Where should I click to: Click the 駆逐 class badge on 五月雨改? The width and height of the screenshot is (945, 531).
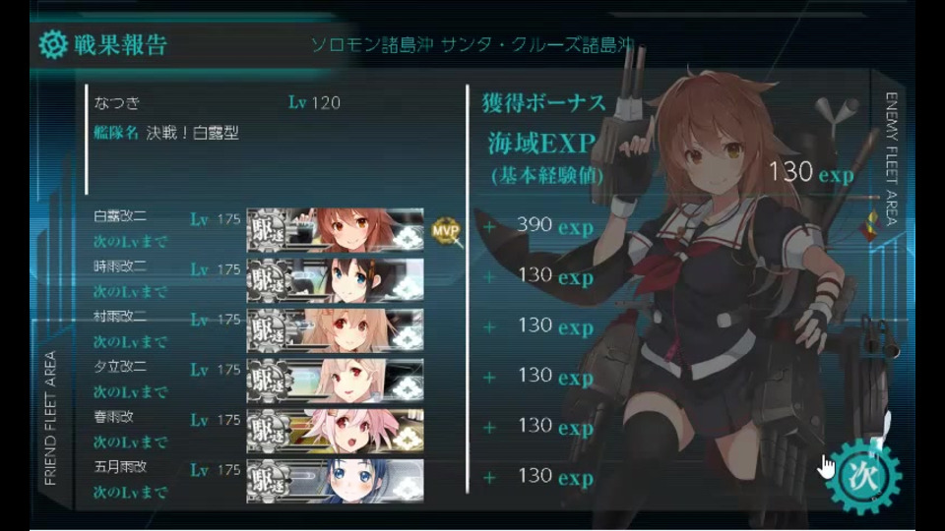pyautogui.click(x=269, y=481)
